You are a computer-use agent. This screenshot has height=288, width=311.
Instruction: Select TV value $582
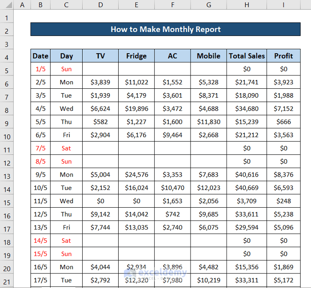100,122
